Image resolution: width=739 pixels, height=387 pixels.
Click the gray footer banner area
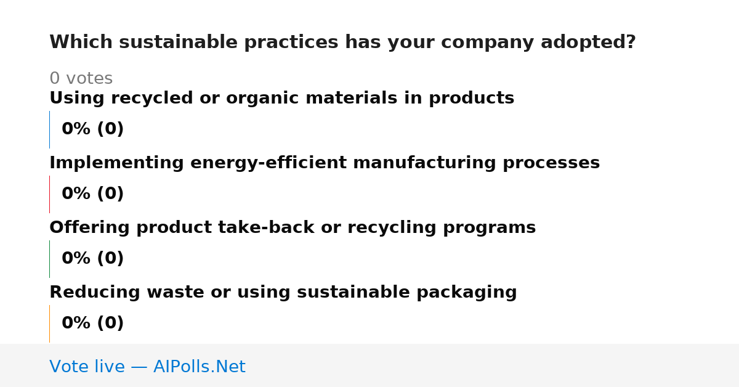click(369, 365)
